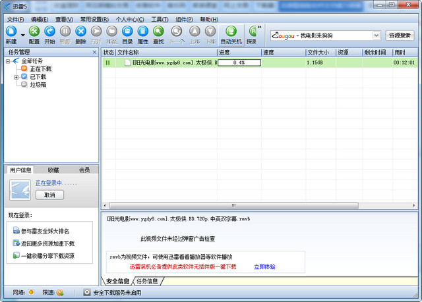This screenshot has height=302, width=422.
Task: Click the 0.4% progress bar
Action: [x=239, y=63]
